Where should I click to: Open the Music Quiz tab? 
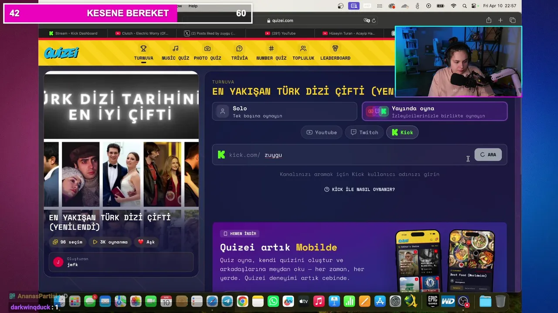(175, 53)
